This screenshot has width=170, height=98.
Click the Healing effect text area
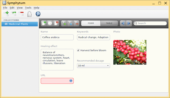pyautogui.click(x=57, y=59)
